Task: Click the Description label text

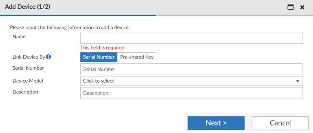Action: (25, 92)
